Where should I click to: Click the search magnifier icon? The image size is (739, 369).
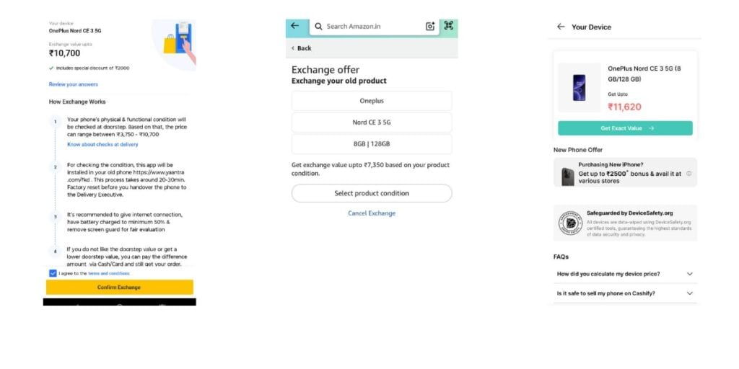(x=319, y=27)
